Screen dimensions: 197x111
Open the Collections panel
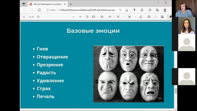tap(157, 10)
